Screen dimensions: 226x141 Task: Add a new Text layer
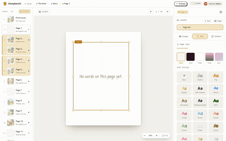(207, 21)
